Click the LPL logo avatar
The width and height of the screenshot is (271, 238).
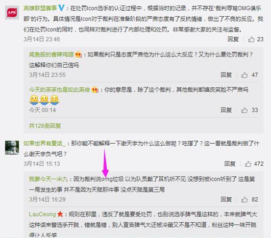coord(12,12)
